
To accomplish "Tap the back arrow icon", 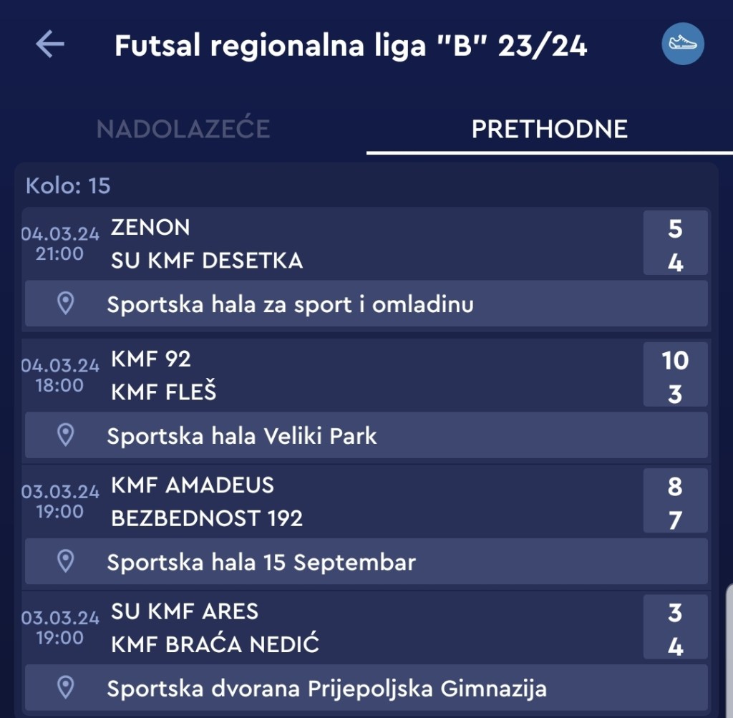I will (50, 45).
